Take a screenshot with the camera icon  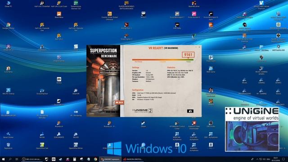point(190,111)
